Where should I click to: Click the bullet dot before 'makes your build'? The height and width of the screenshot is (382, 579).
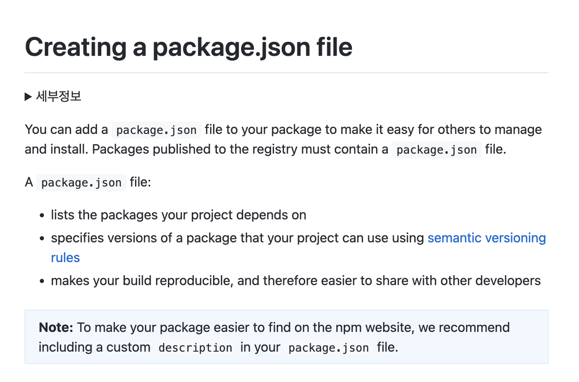click(x=42, y=281)
